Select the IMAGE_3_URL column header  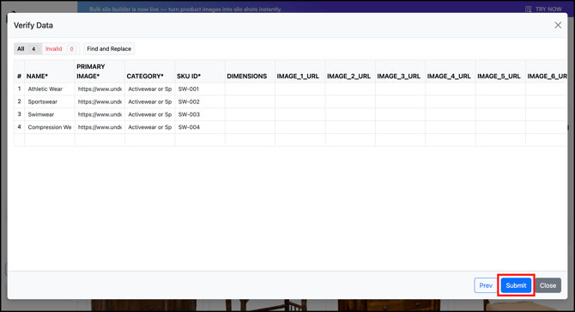[x=401, y=71]
